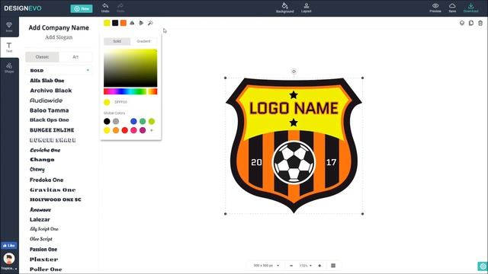This screenshot has width=488, height=274.
Task: Click Add Company Name text
Action: coord(59,27)
